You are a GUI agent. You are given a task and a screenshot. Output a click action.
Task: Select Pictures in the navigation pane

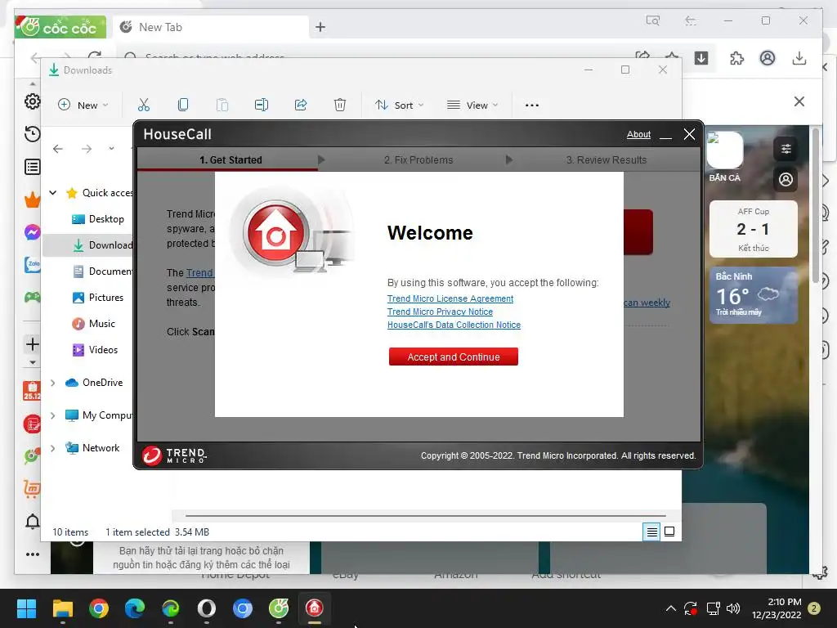(x=98, y=298)
